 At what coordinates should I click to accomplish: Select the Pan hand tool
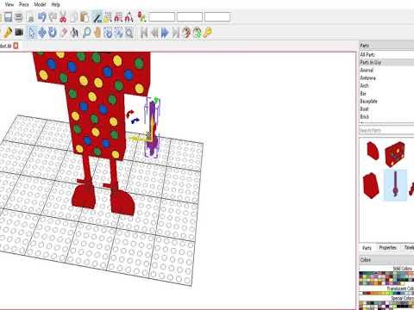[x=97, y=33]
